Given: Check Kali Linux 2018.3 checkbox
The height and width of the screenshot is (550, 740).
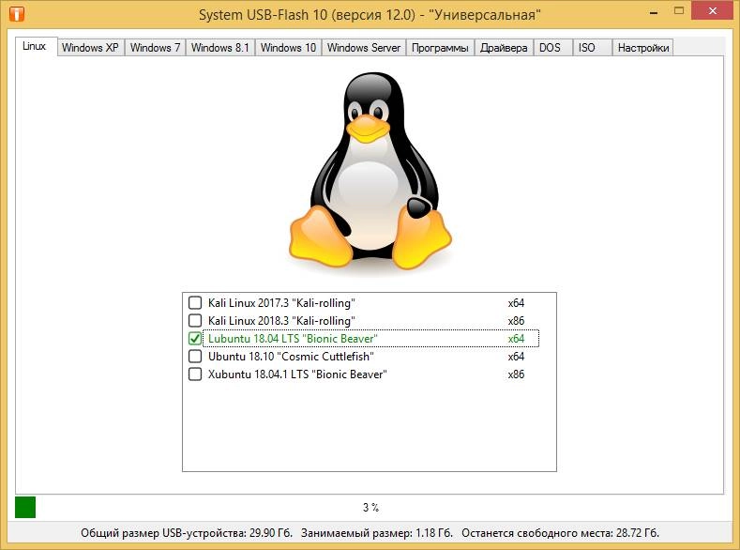Looking at the screenshot, I should click(x=195, y=321).
